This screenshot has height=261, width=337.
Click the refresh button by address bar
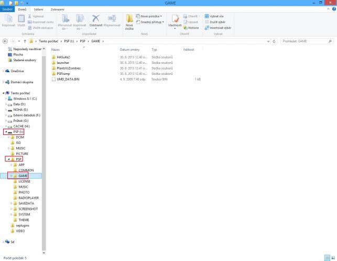coord(274,41)
